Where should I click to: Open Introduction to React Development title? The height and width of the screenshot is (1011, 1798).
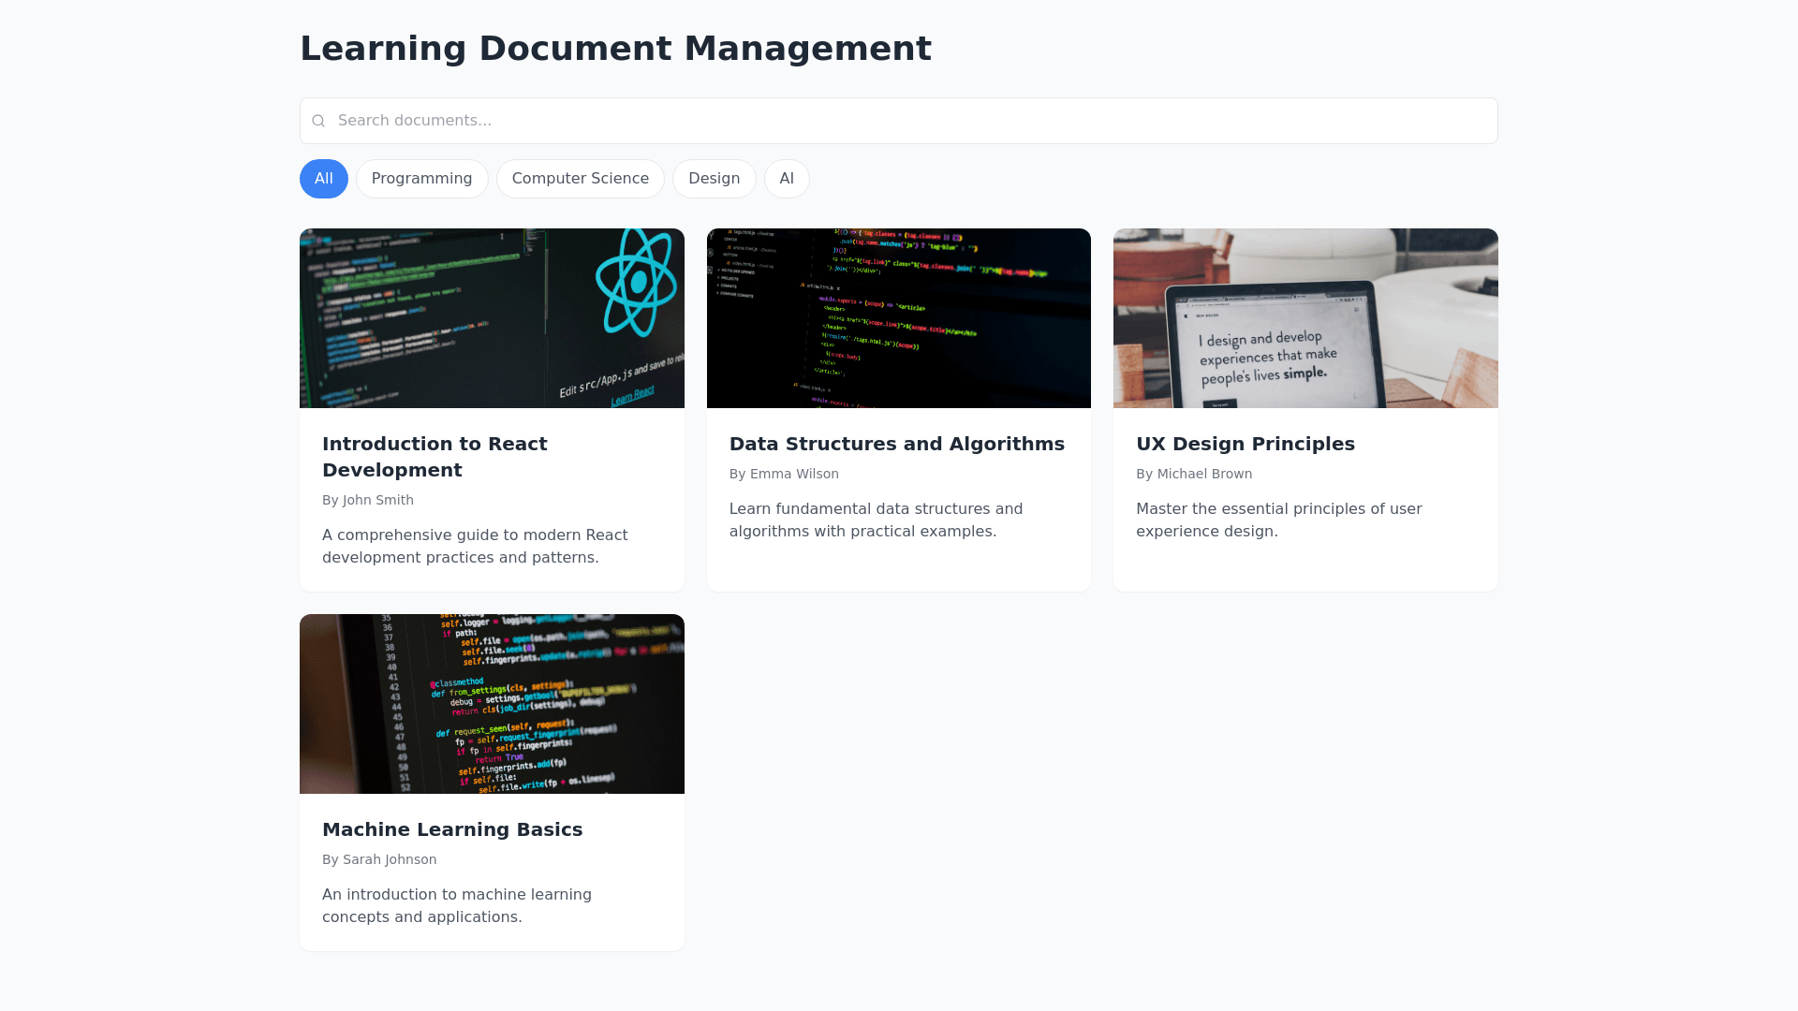point(435,457)
